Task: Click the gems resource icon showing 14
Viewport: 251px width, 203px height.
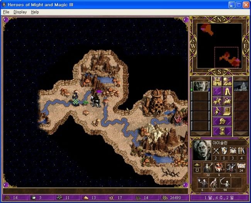Action: pyautogui.click(x=138, y=198)
